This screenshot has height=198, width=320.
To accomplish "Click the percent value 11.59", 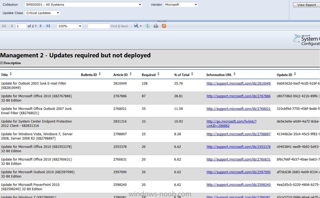I will click(178, 109).
